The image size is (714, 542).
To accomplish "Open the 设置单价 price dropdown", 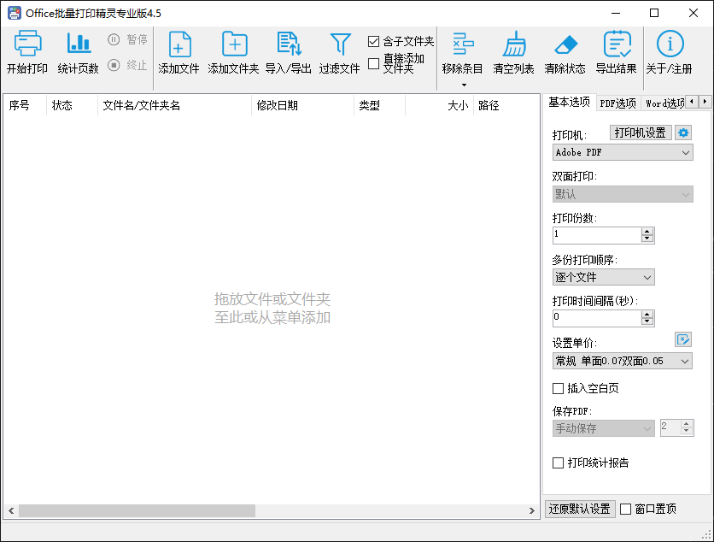I will [x=622, y=361].
